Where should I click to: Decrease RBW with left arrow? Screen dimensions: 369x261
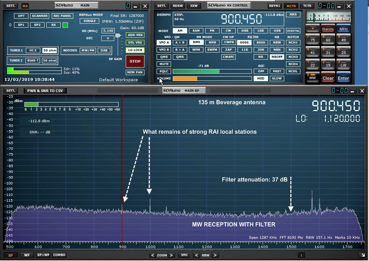pos(196,255)
